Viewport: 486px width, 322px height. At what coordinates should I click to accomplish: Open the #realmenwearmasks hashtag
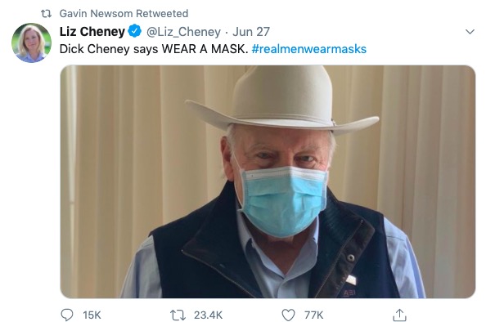[309, 49]
